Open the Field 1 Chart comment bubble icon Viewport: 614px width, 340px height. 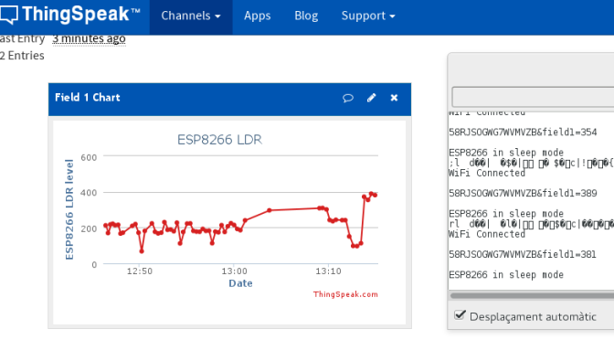pos(348,98)
